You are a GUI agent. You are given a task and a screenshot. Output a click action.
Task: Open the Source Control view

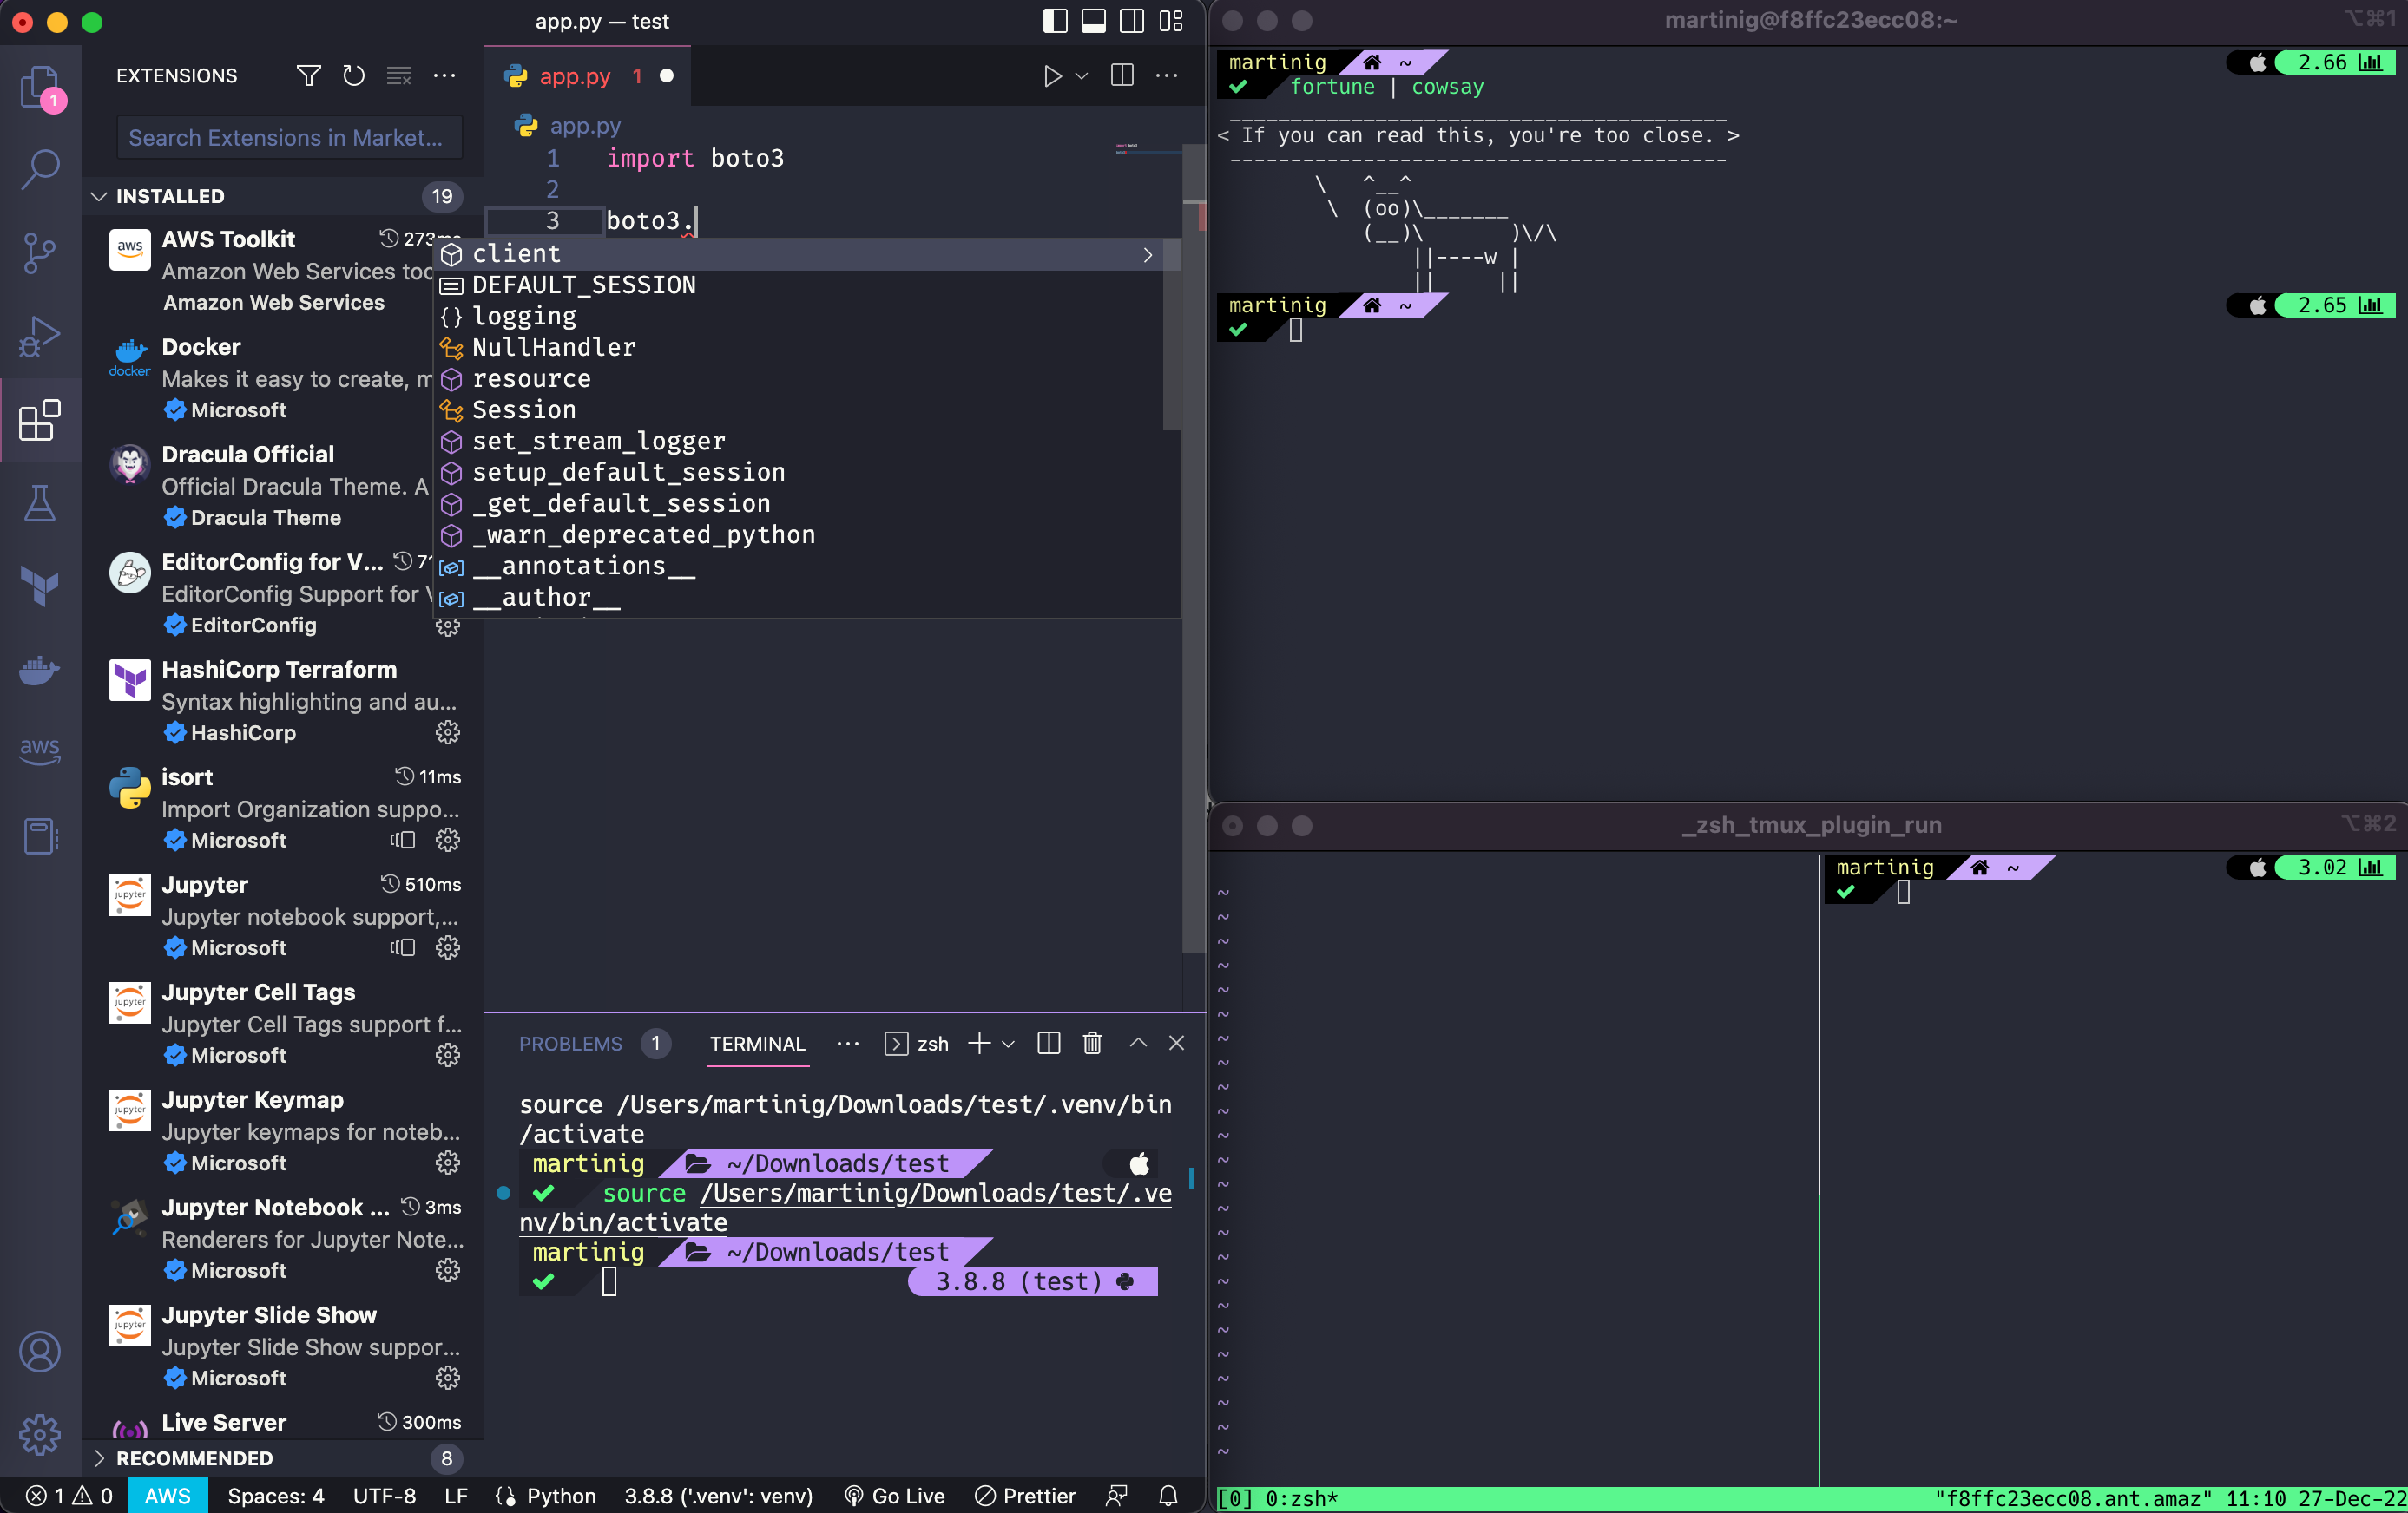[x=40, y=252]
